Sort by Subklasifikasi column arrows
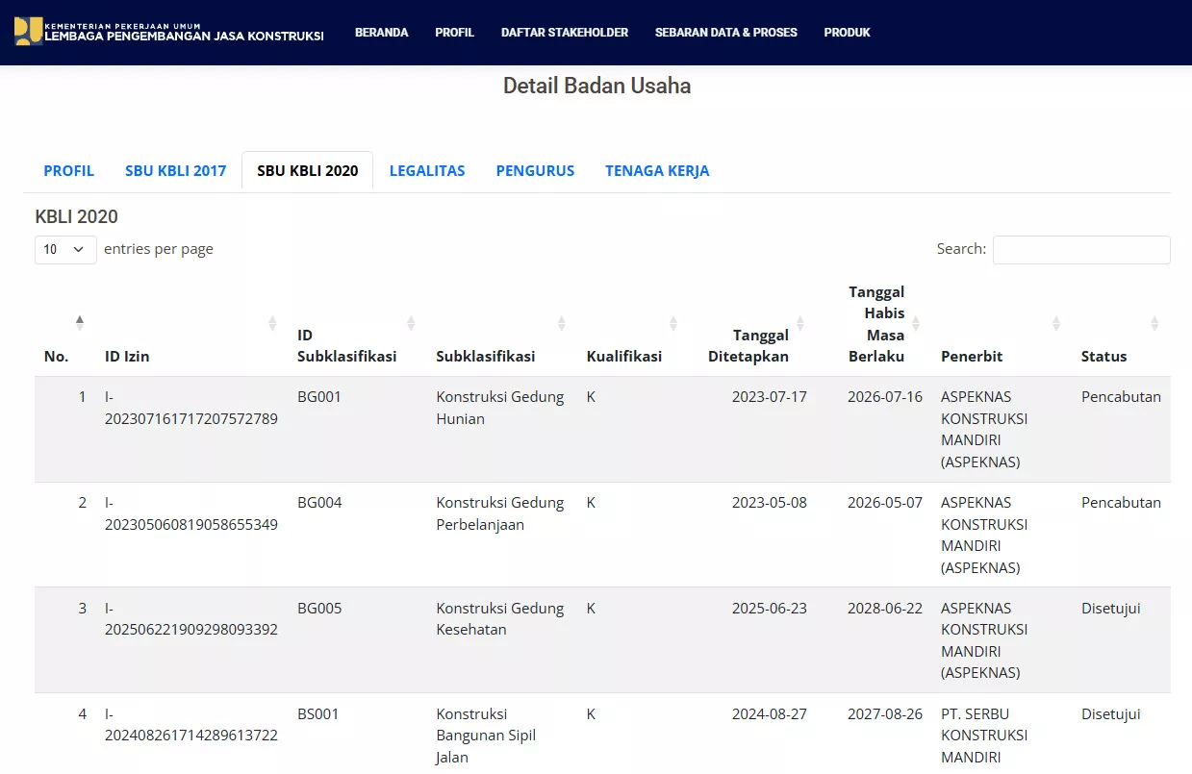The image size is (1192, 774). [561, 323]
